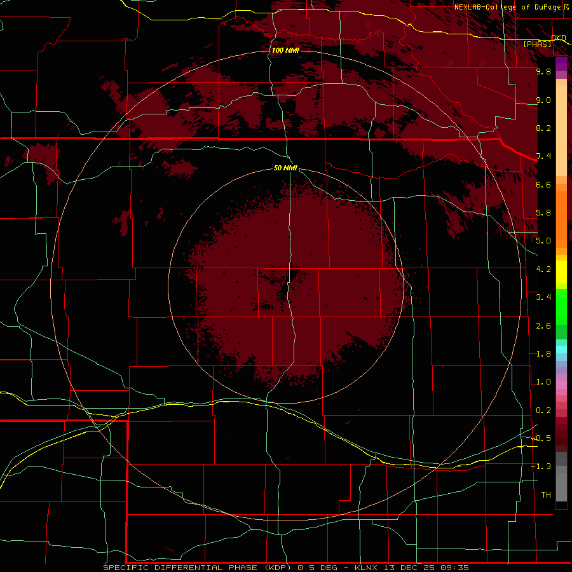Click the 9.0 value on the color scale
Screen dimensions: 572x572
tap(543, 100)
